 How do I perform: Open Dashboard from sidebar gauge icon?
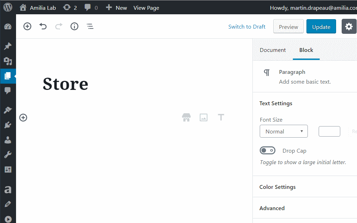tap(8, 26)
